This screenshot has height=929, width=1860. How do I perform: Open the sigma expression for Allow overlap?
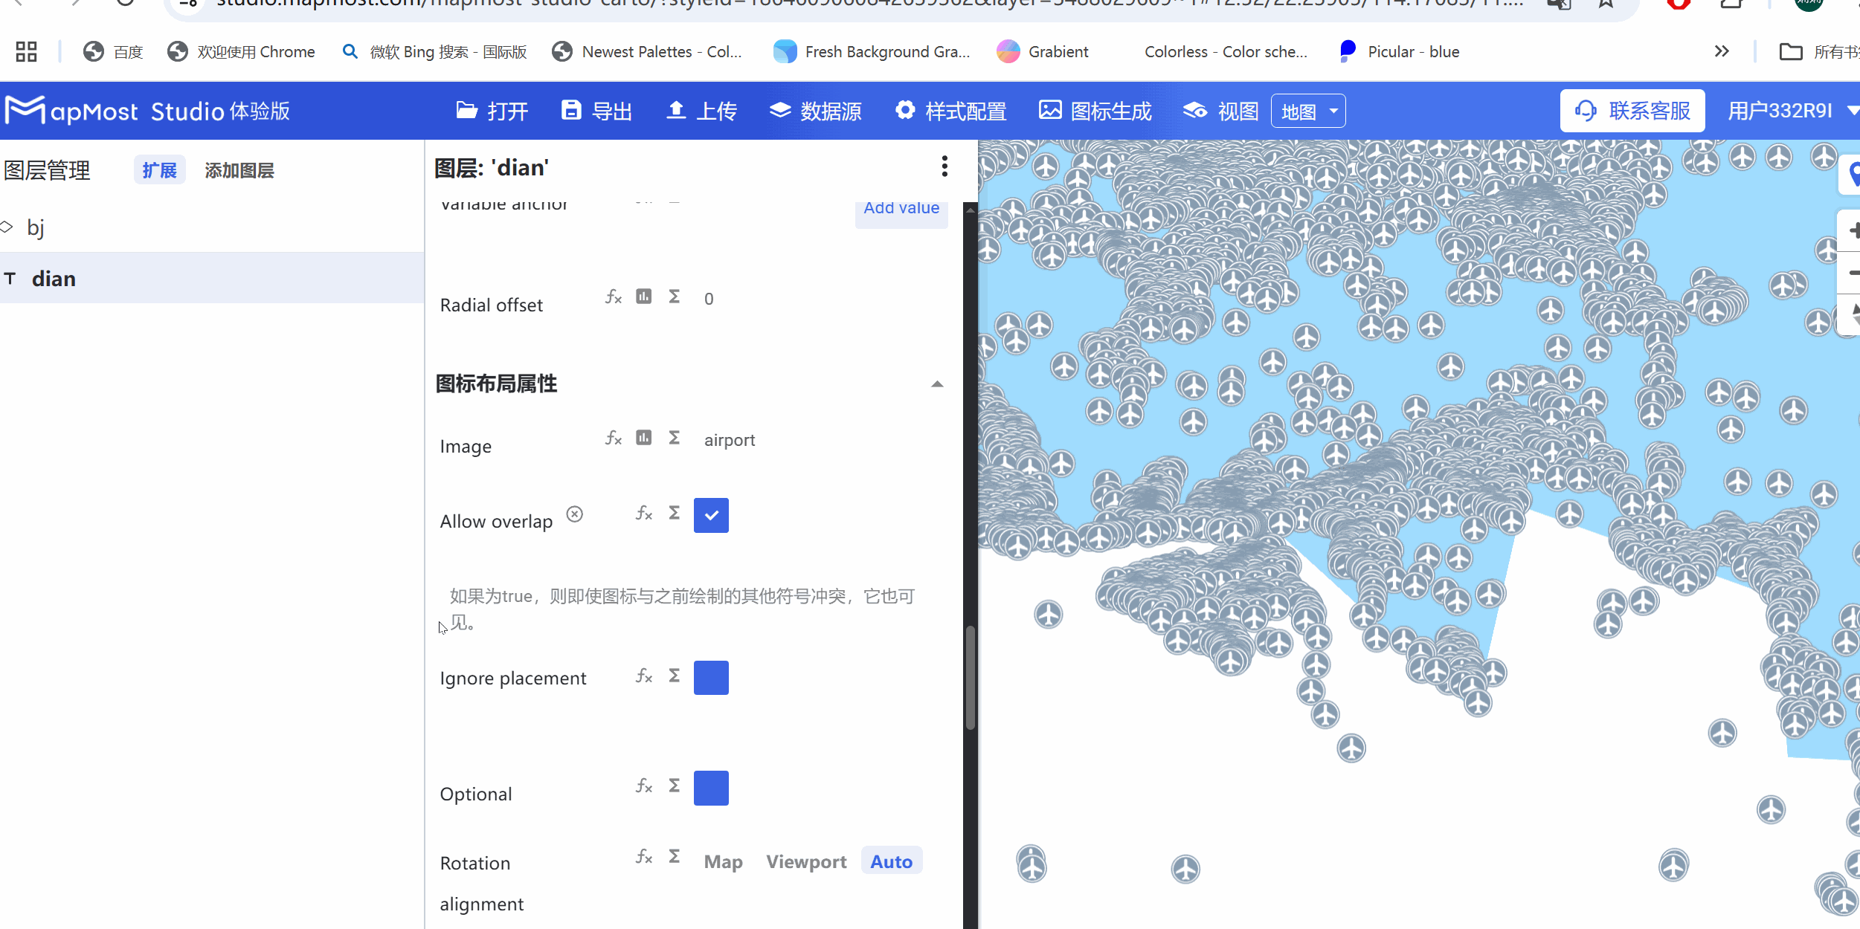[x=673, y=513]
